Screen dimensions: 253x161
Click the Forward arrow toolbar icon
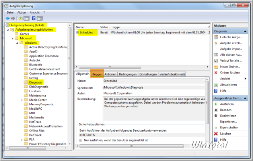click(x=13, y=18)
